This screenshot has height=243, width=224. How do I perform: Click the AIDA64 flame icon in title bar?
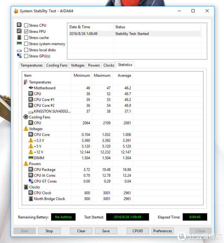[x=16, y=11]
